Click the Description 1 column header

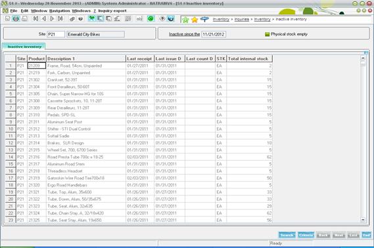coord(86,58)
